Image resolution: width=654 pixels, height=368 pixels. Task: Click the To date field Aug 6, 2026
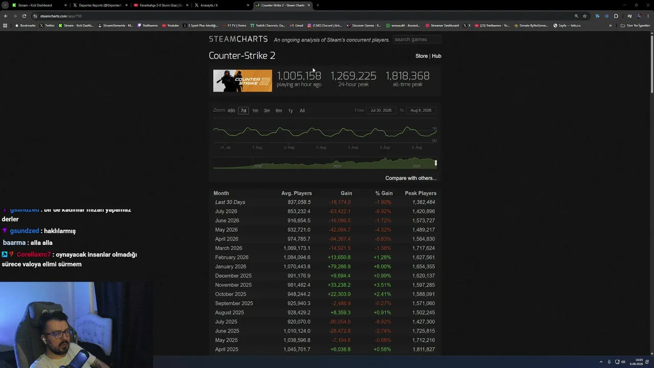pos(421,110)
